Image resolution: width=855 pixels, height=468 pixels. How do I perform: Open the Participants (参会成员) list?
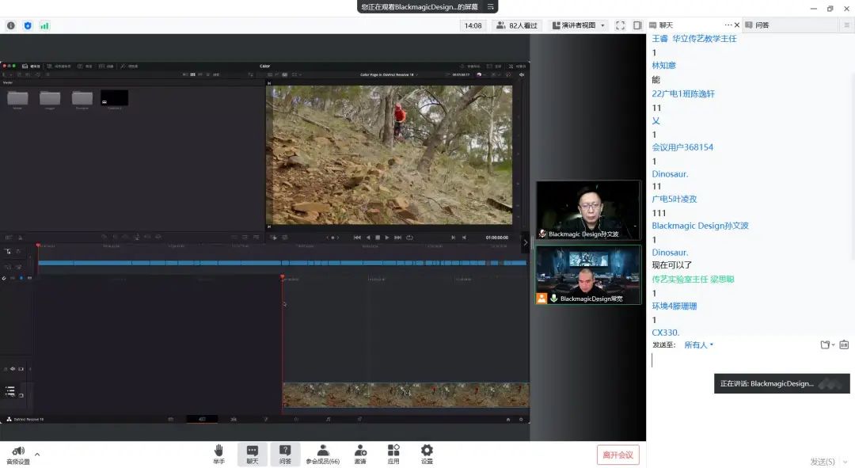(322, 454)
